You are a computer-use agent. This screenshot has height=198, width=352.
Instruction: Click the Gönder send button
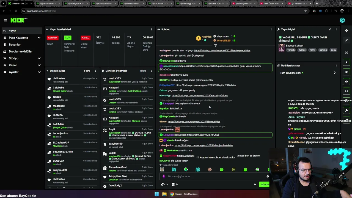pos(265,185)
